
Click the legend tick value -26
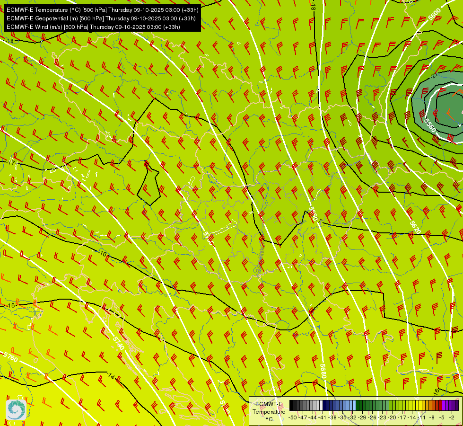(x=372, y=417)
